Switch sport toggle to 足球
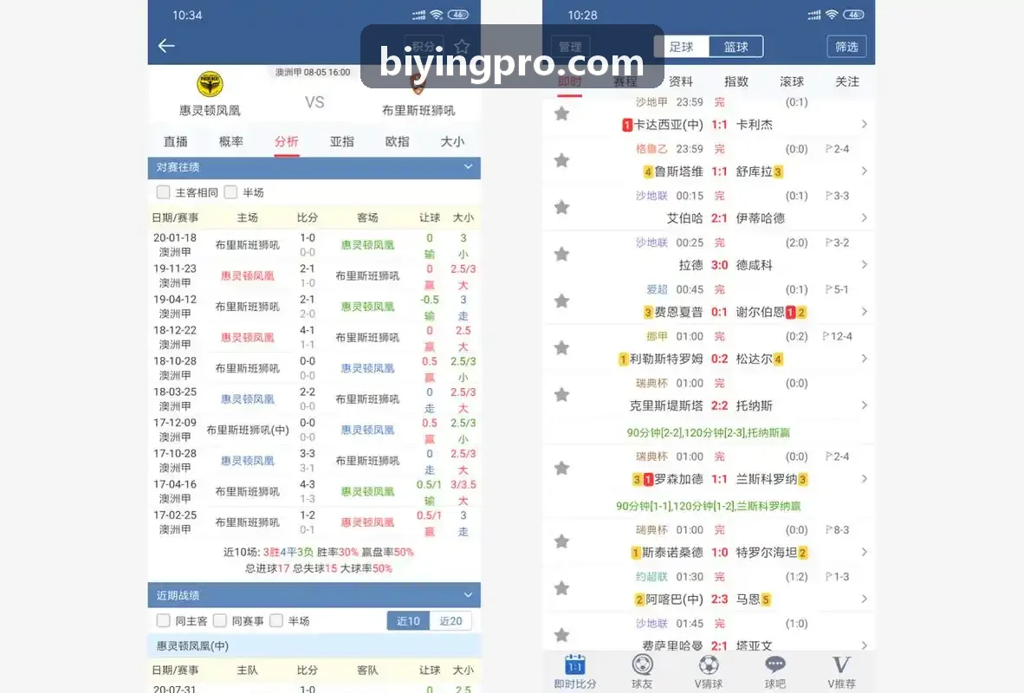The image size is (1024, 693). (681, 47)
